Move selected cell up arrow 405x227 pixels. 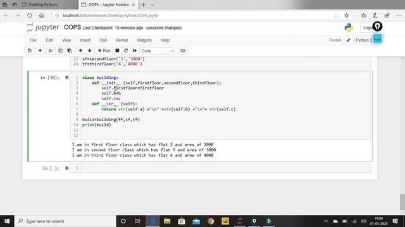click(80, 50)
